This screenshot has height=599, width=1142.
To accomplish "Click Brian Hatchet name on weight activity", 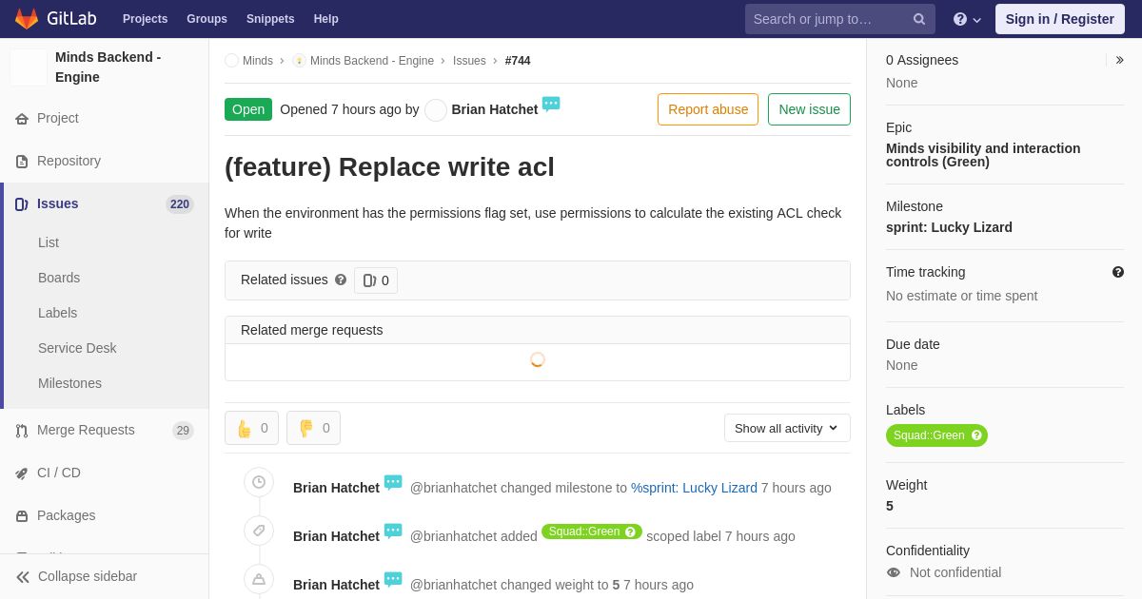I will coord(336,585).
